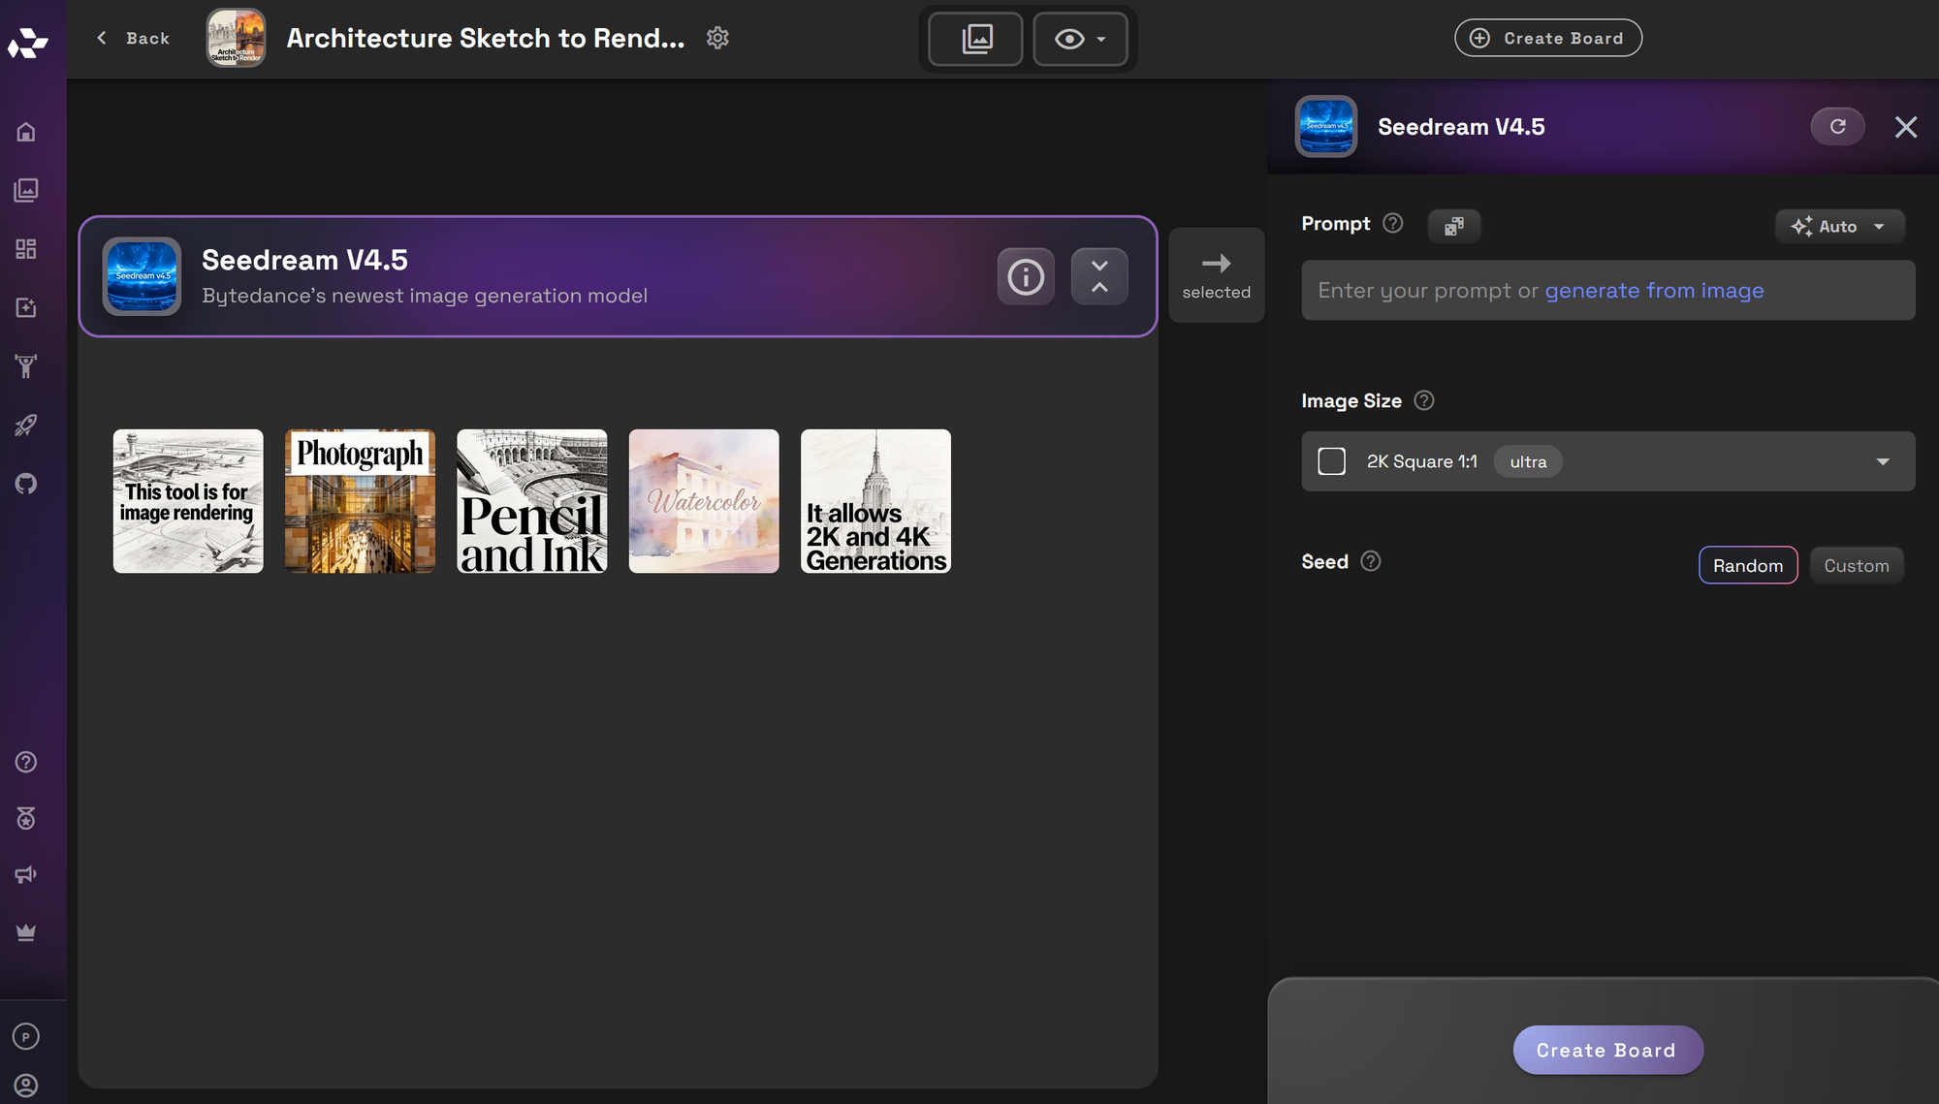Click the gallery view toolbar button
Screen dimensions: 1939x1104
975,39
